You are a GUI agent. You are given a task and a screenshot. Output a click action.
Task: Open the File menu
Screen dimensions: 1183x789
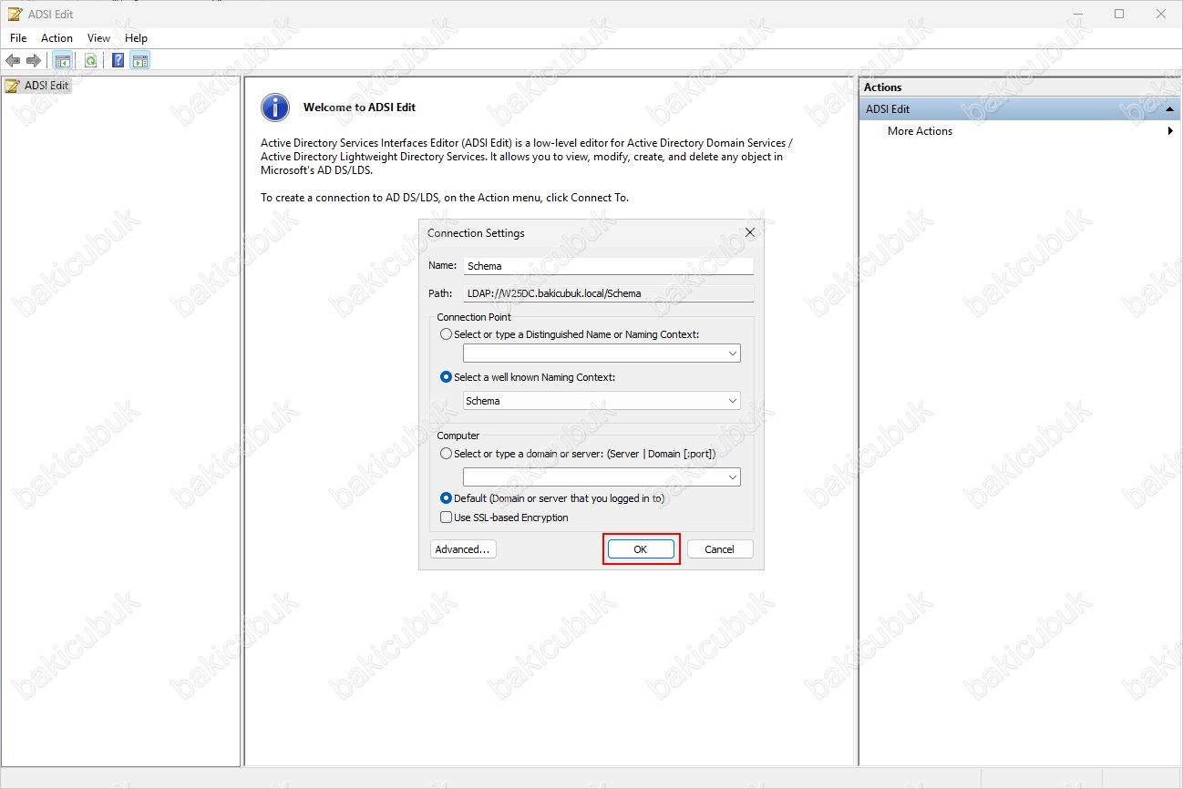tap(18, 38)
